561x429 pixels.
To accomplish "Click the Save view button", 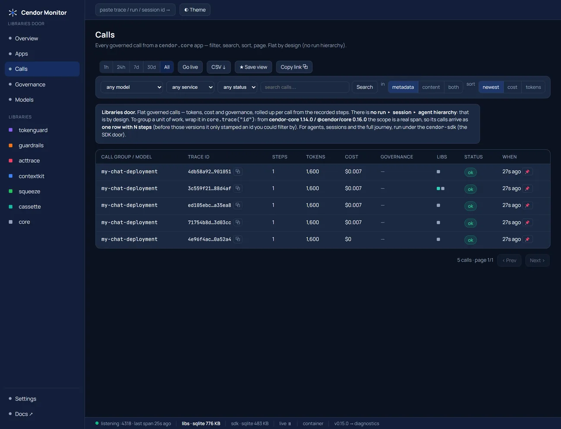I will pyautogui.click(x=253, y=67).
